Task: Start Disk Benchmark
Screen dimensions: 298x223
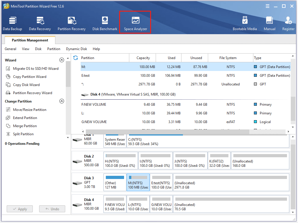Action: point(105,23)
